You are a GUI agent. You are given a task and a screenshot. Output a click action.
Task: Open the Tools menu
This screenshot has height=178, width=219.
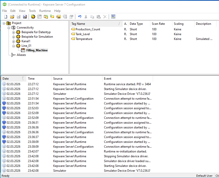(32, 11)
